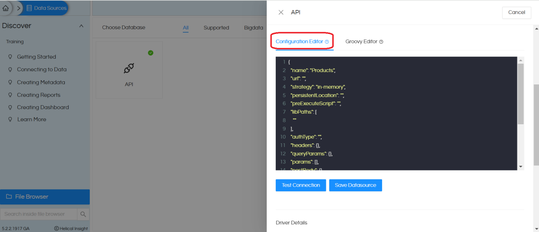The image size is (539, 232).
Task: Click the Driver Details heading
Action: (291, 223)
